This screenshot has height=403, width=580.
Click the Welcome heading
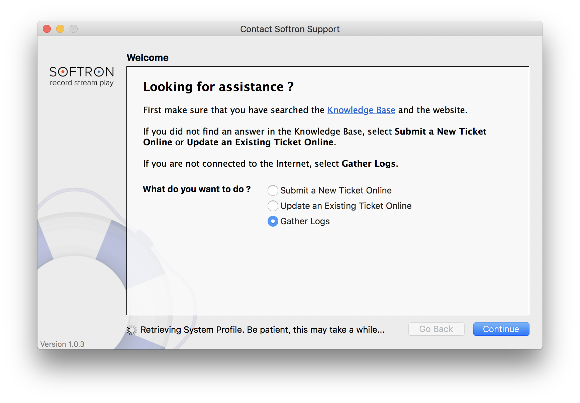click(148, 58)
